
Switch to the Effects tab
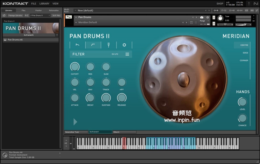[124, 132]
